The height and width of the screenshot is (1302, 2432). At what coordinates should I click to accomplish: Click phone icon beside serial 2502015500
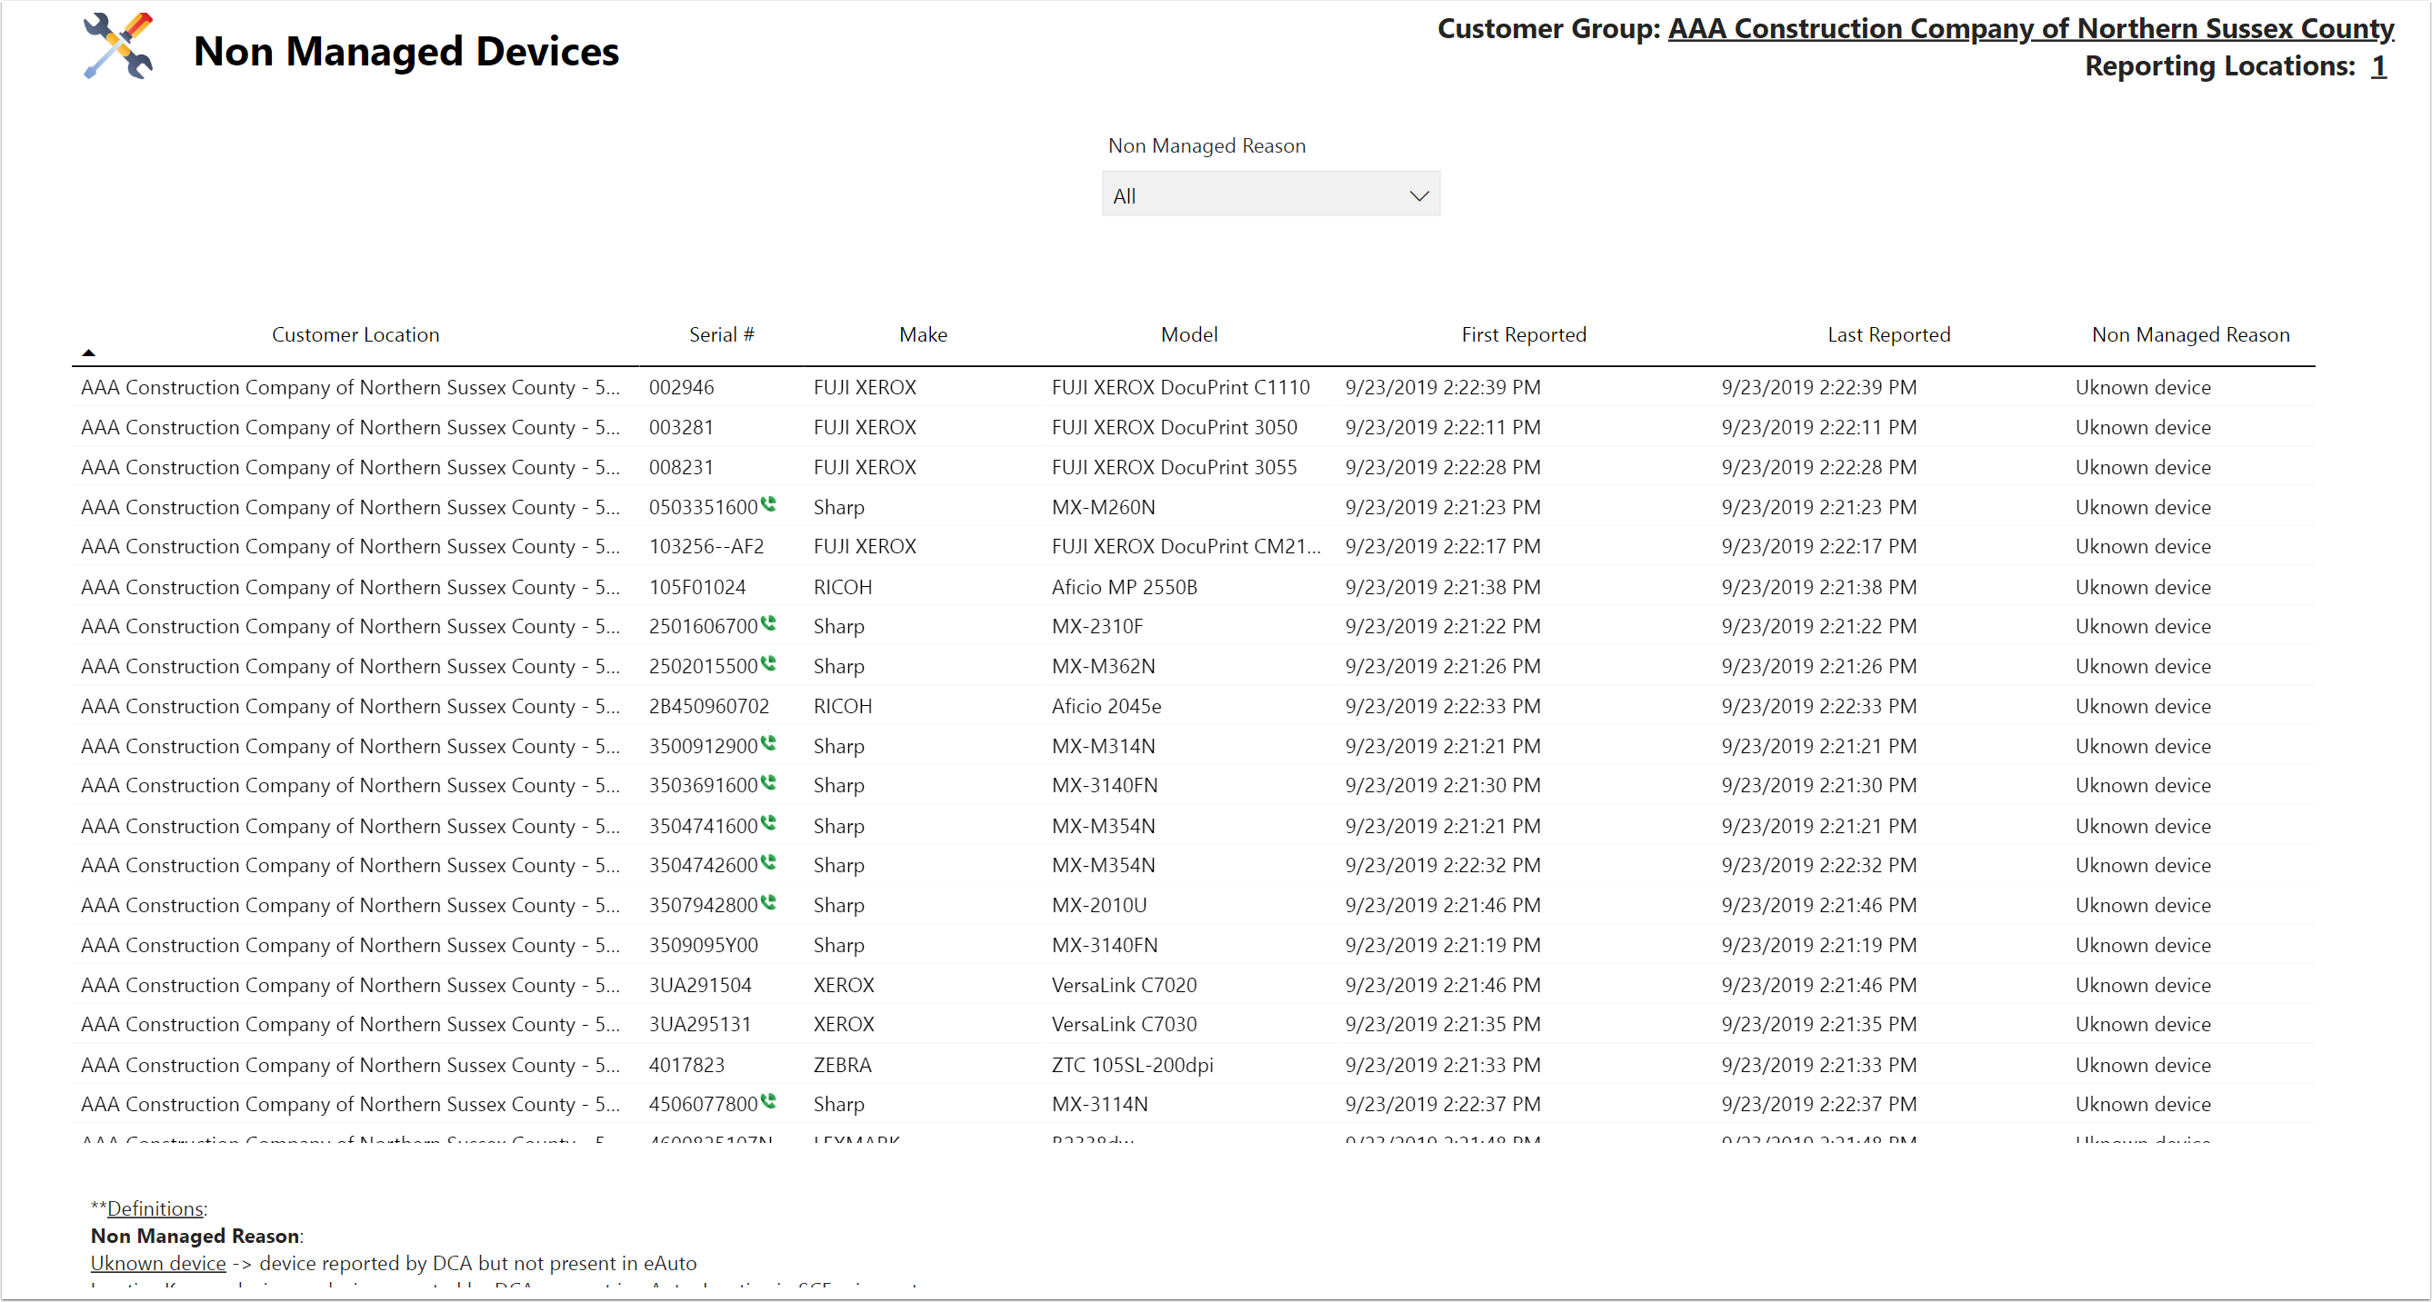pyautogui.click(x=768, y=663)
